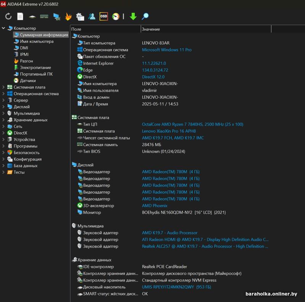This screenshot has height=302, width=305.
Task: Select the vladimir username value
Action: pos(149,90)
